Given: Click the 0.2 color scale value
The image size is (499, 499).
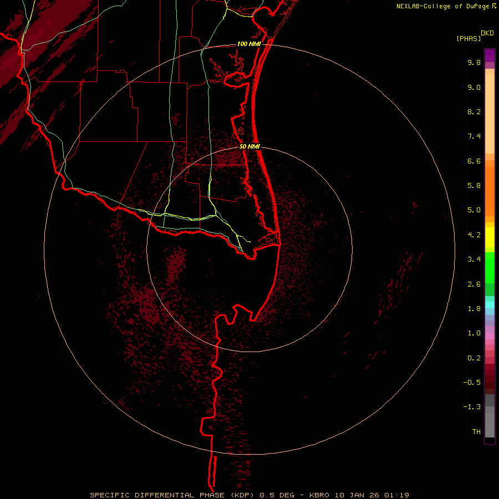Looking at the screenshot, I should pos(474,358).
